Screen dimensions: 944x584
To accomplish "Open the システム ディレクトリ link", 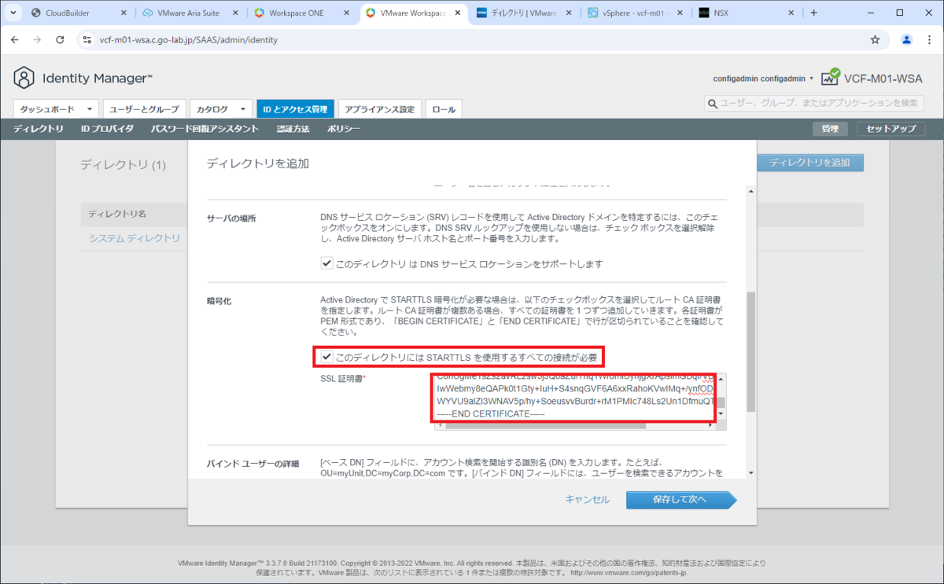I will pyautogui.click(x=135, y=238).
